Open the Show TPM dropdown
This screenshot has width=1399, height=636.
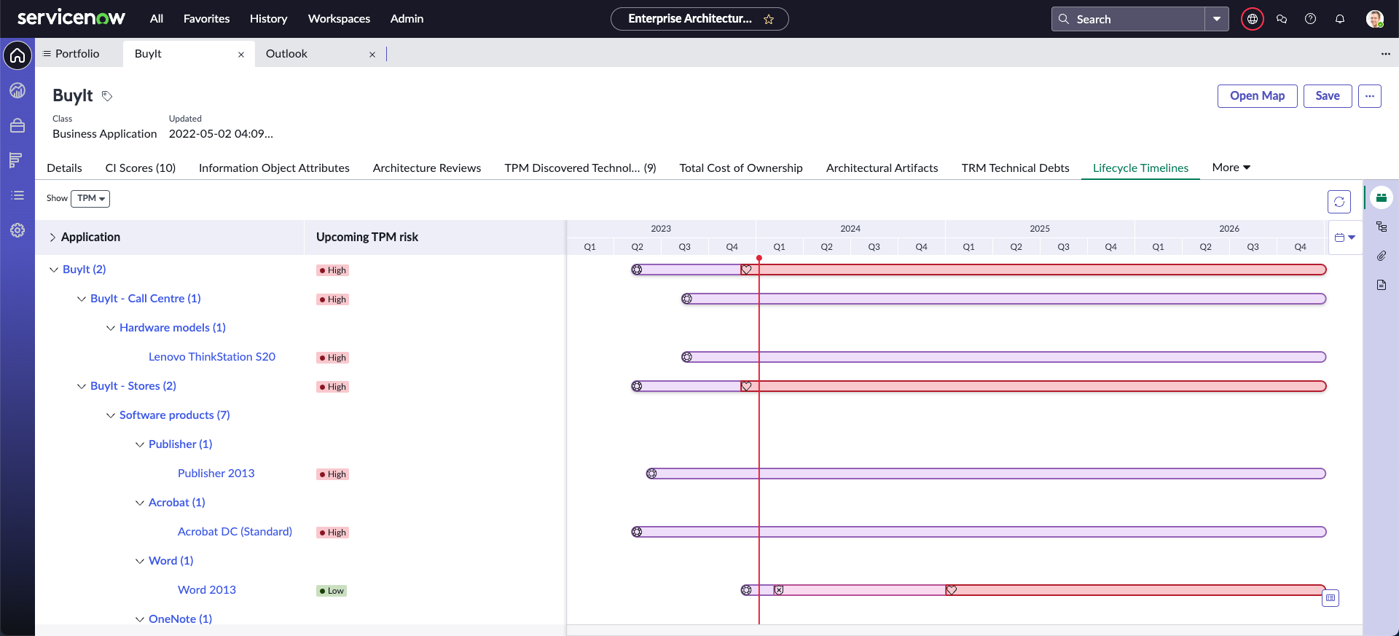(90, 198)
